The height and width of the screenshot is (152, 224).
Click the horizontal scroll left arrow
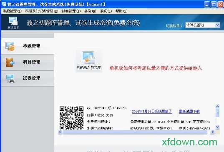pyautogui.click(x=60, y=132)
